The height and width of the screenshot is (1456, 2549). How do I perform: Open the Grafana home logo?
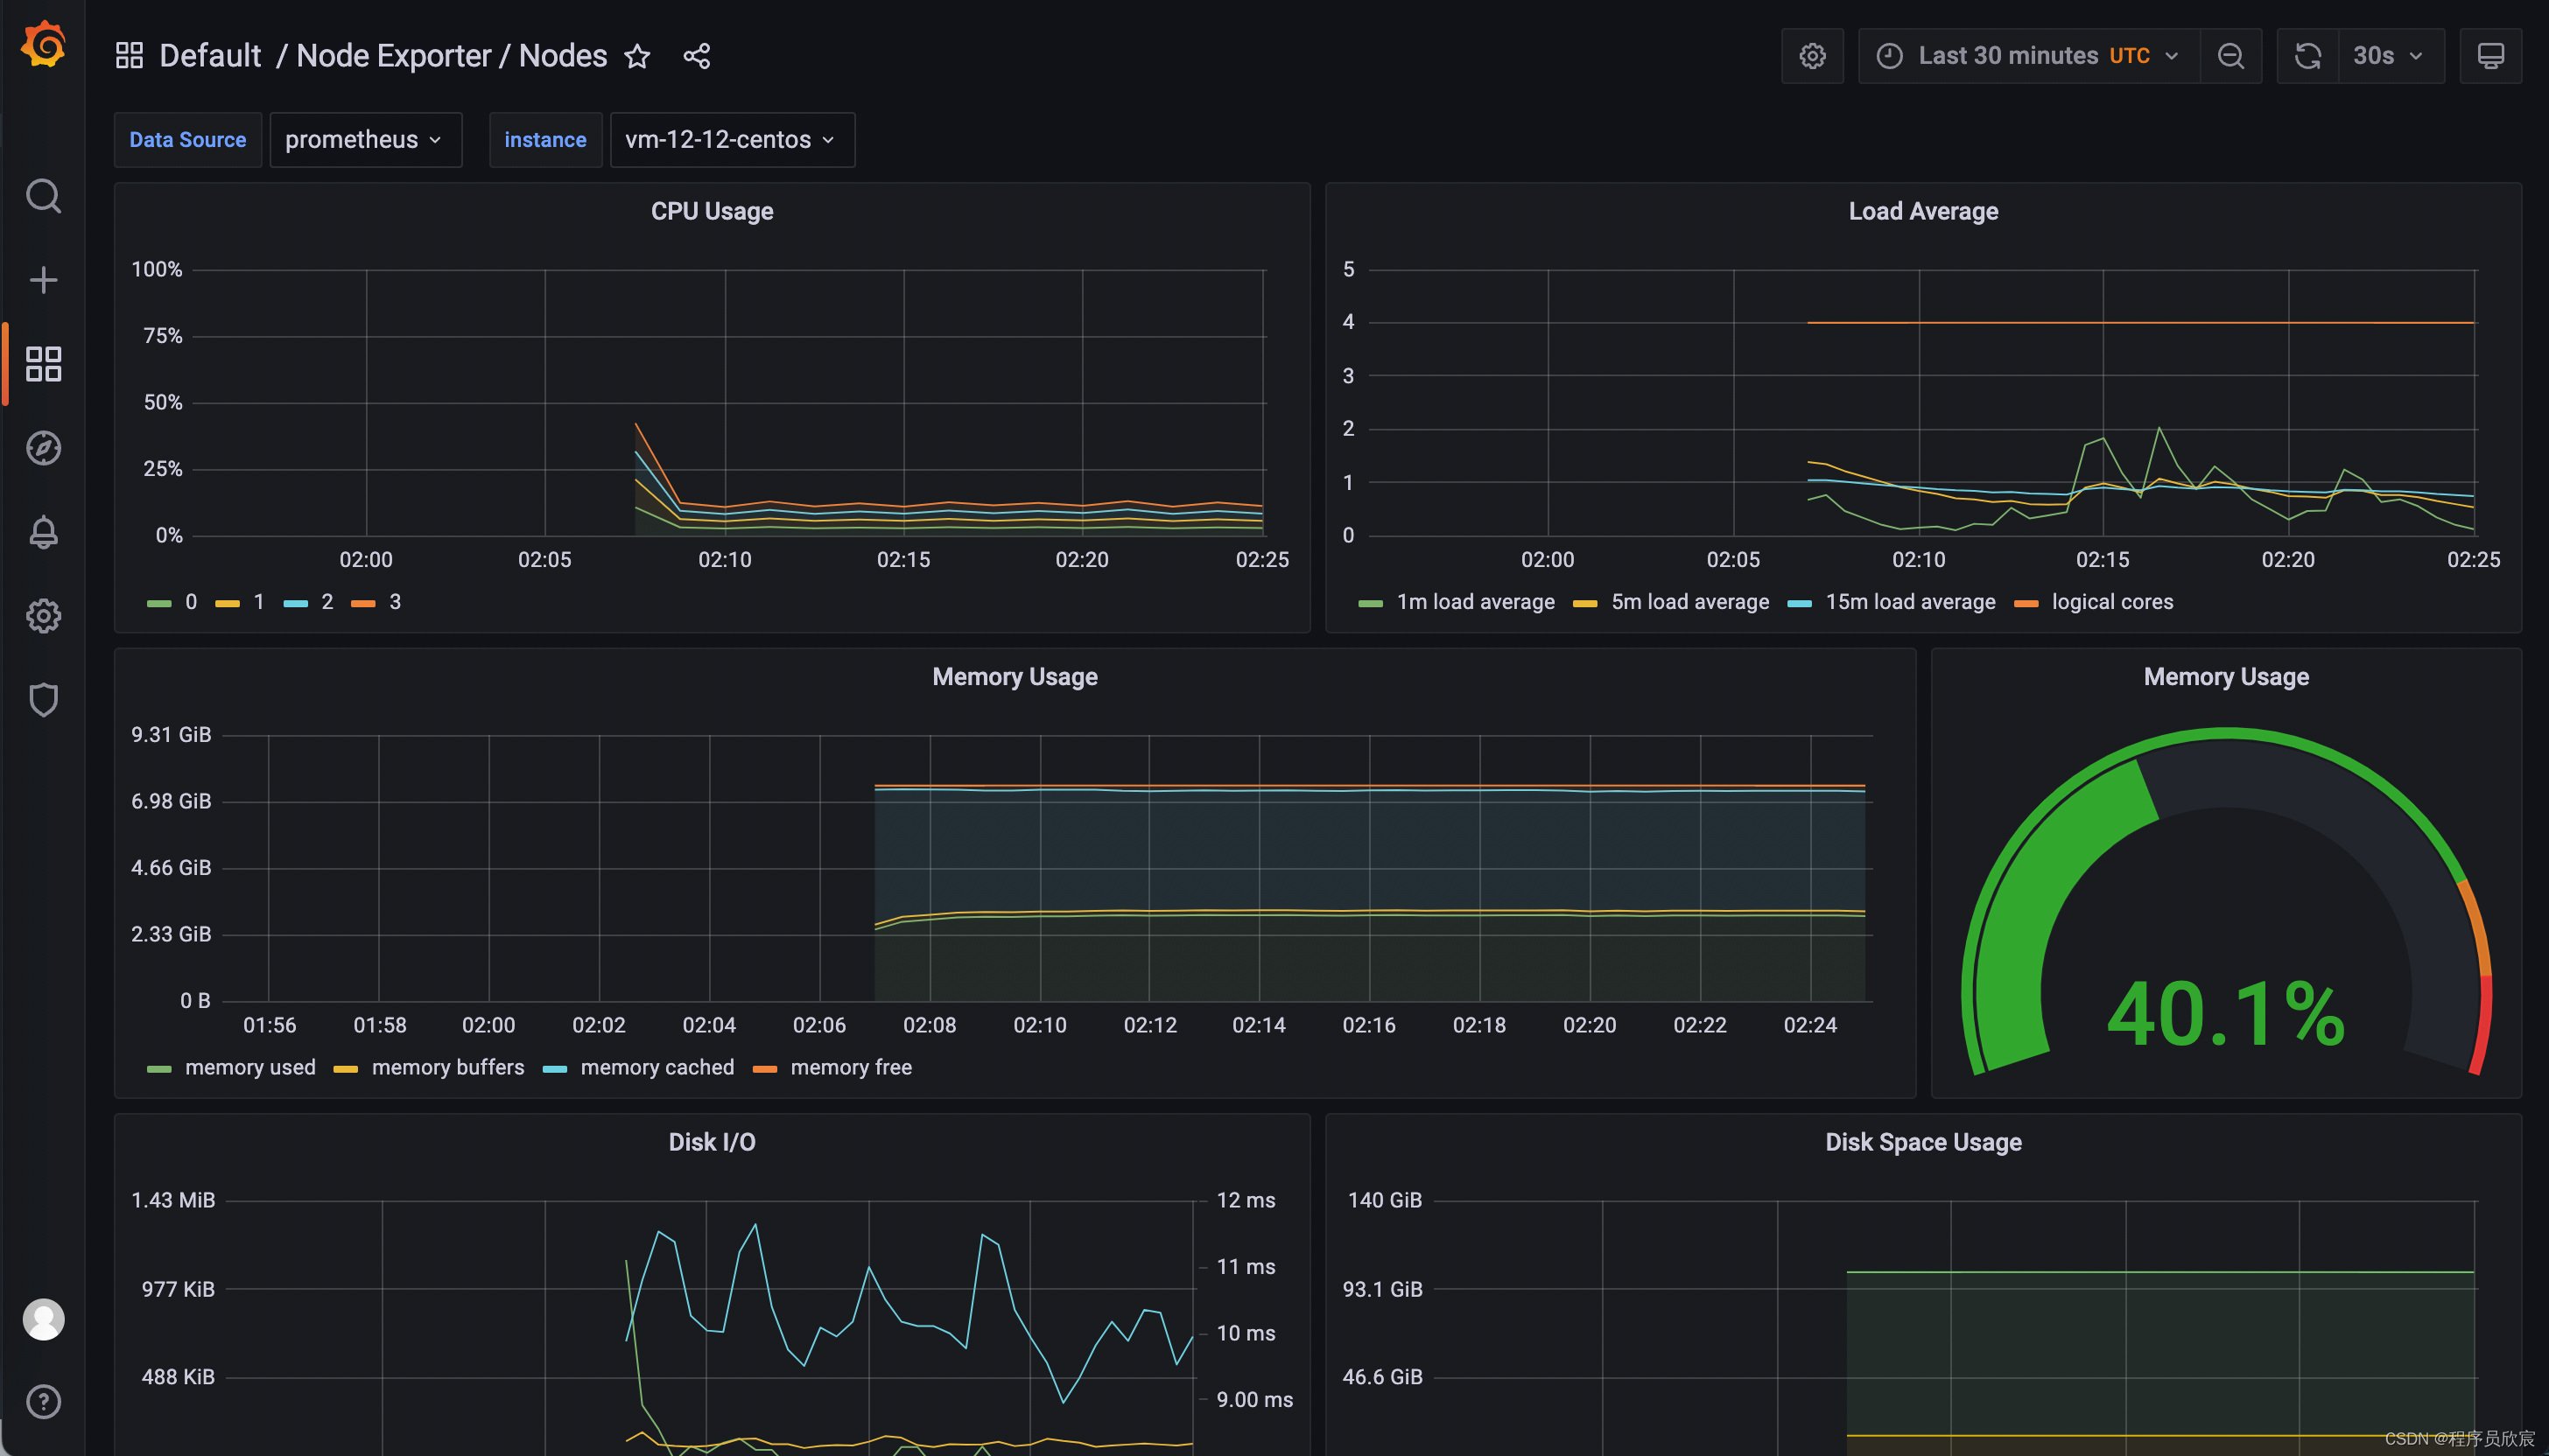pos(43,45)
